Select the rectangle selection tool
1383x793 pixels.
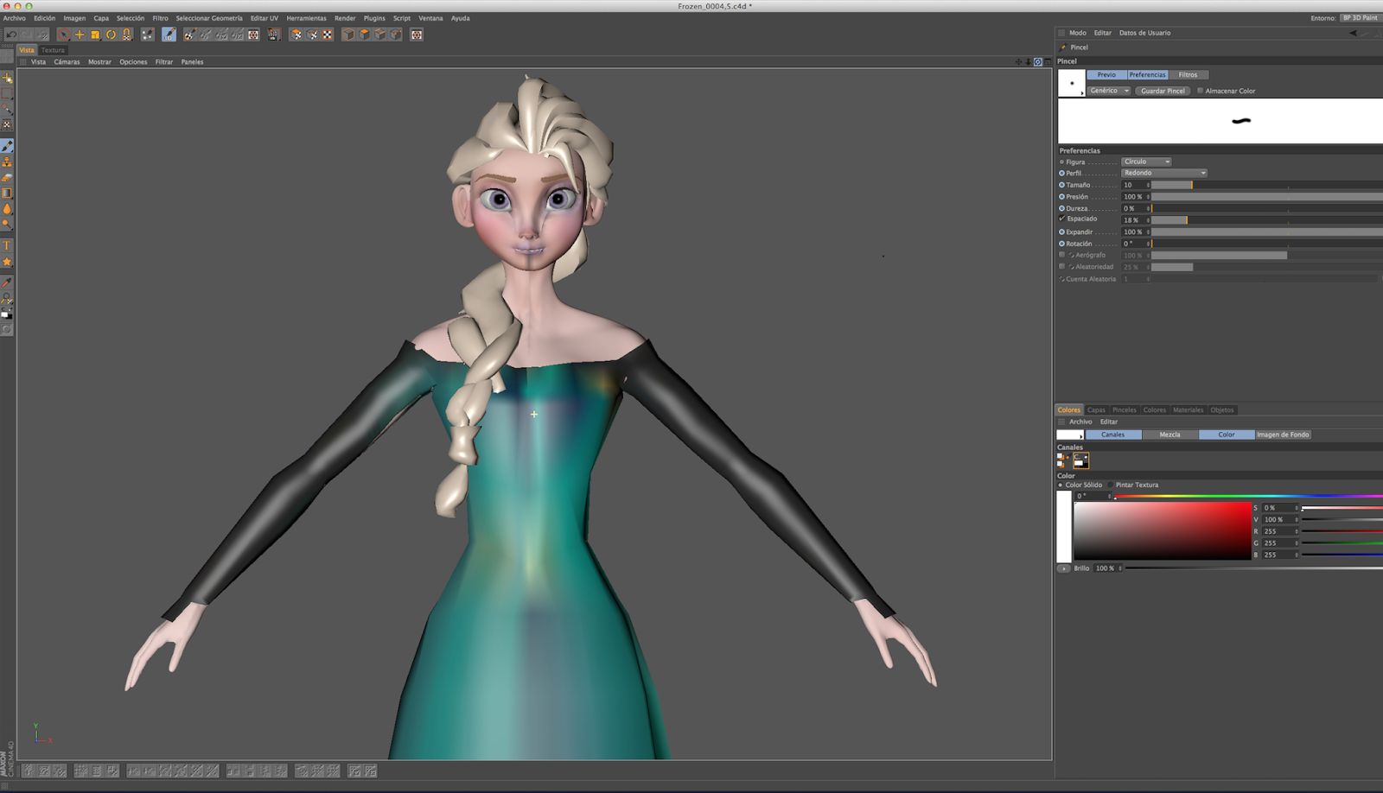click(x=7, y=93)
